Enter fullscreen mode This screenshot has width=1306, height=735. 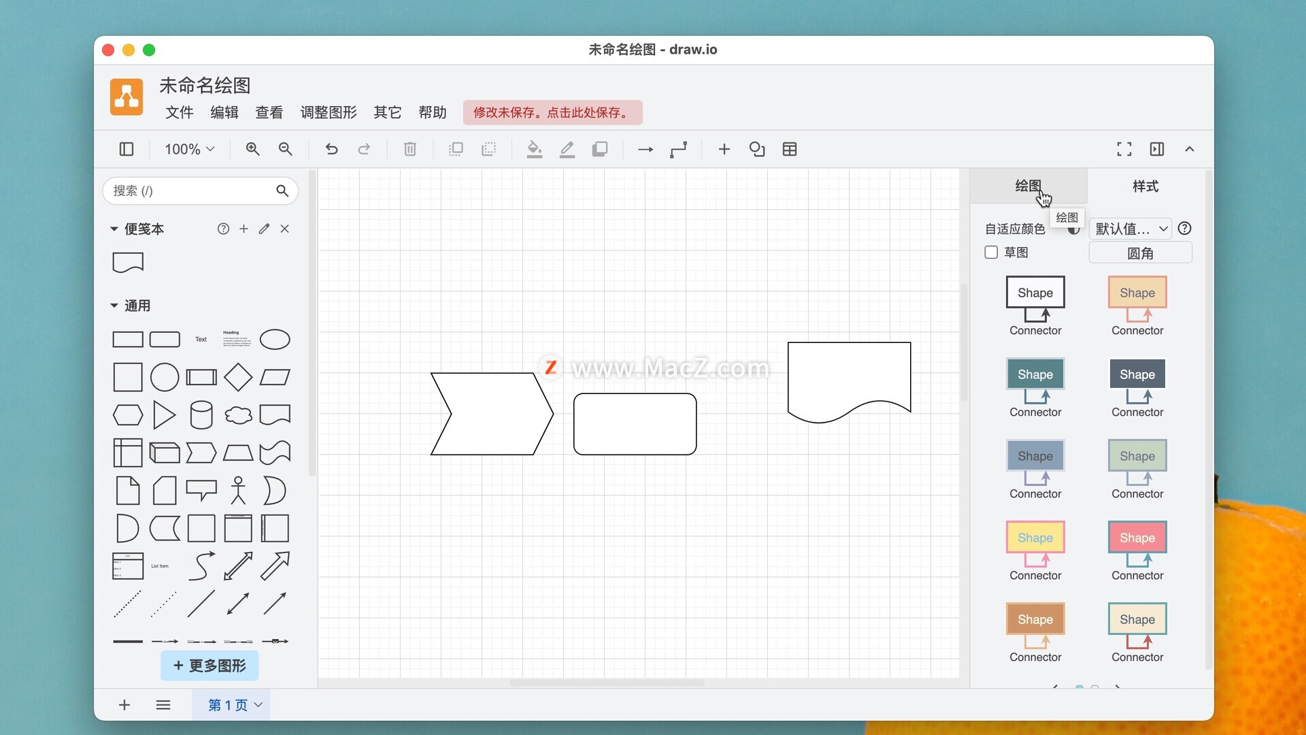(1124, 149)
